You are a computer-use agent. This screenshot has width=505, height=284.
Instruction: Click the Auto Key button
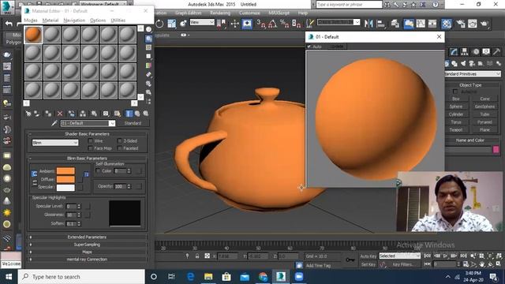click(368, 256)
